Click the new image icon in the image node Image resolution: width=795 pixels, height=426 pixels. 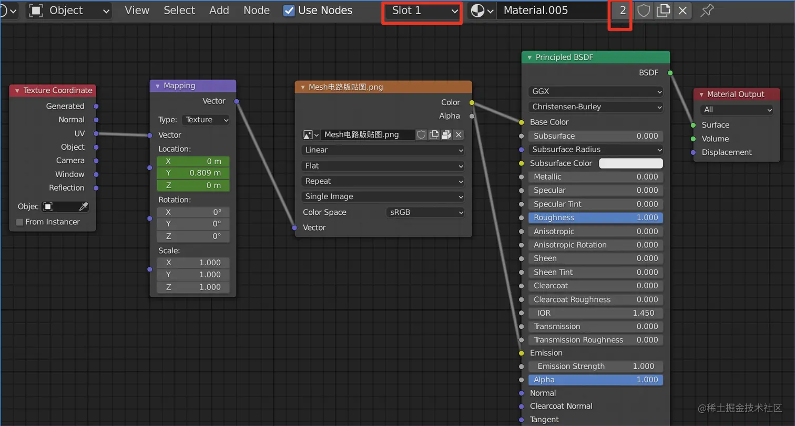(434, 135)
